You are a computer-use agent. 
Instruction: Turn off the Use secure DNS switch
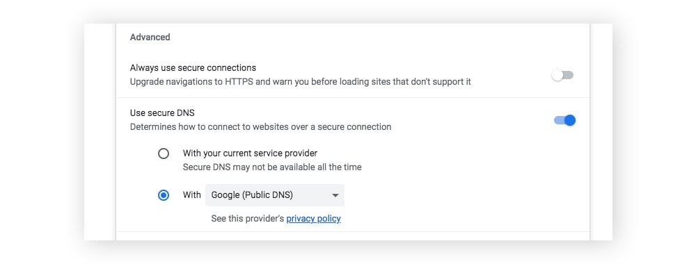564,120
